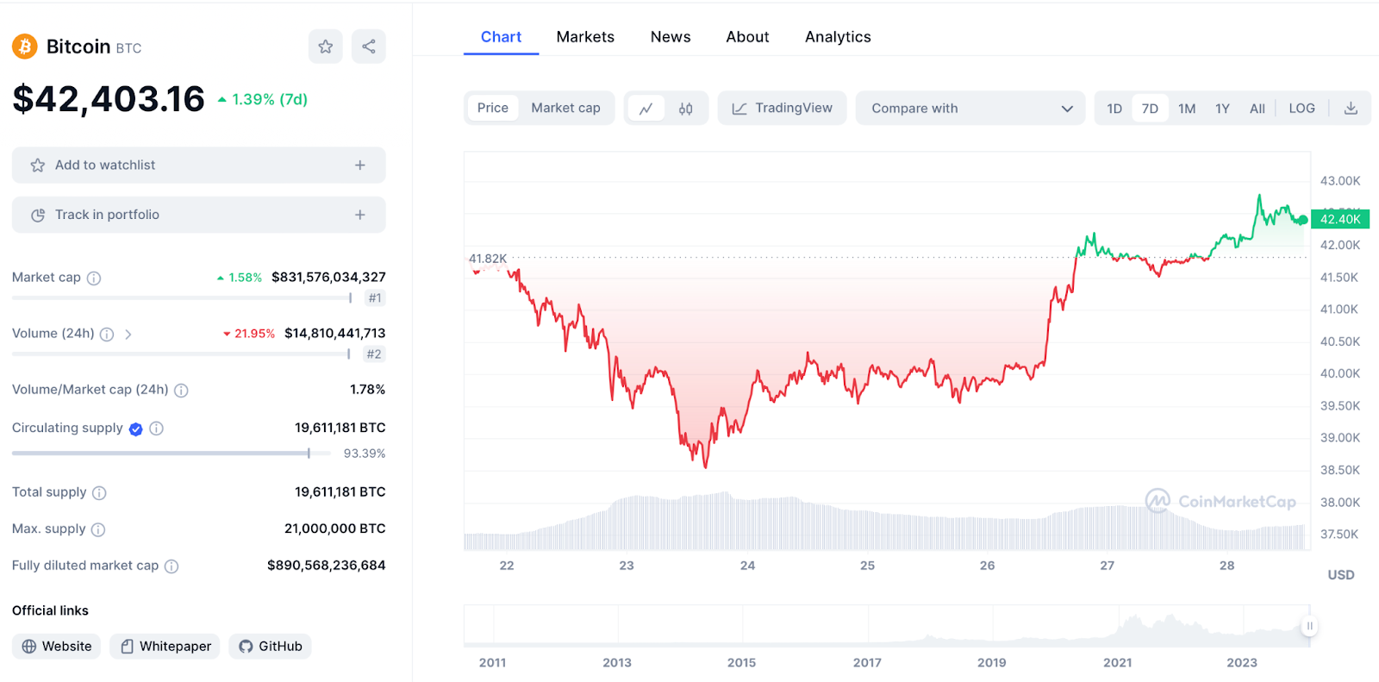Switch to the About tab
Image resolution: width=1379 pixels, height=682 pixels.
tap(747, 37)
